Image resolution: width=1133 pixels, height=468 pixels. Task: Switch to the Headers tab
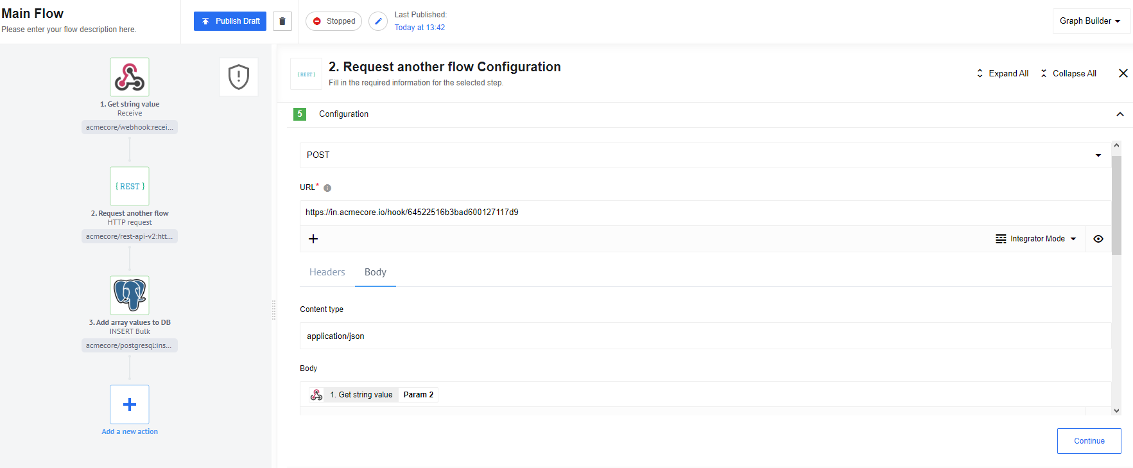(x=327, y=272)
